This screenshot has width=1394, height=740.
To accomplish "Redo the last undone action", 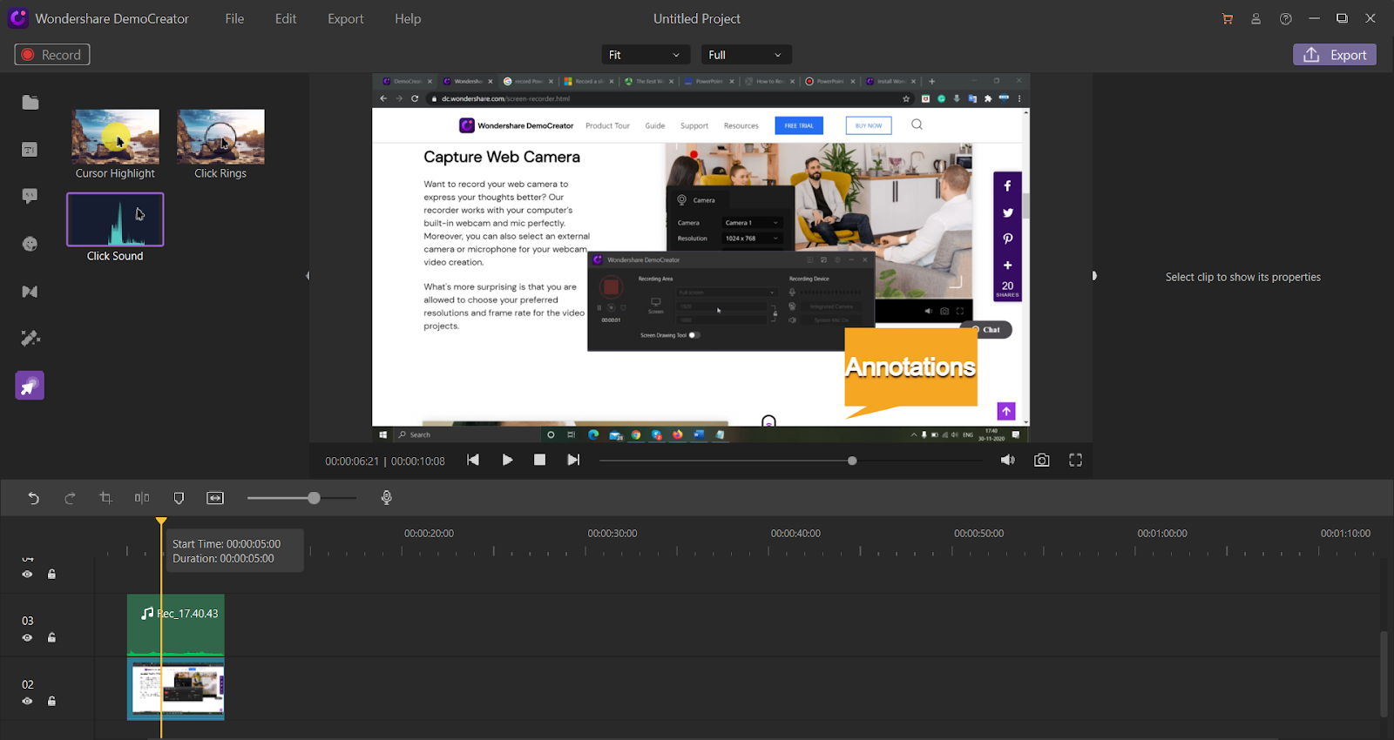I will point(70,498).
